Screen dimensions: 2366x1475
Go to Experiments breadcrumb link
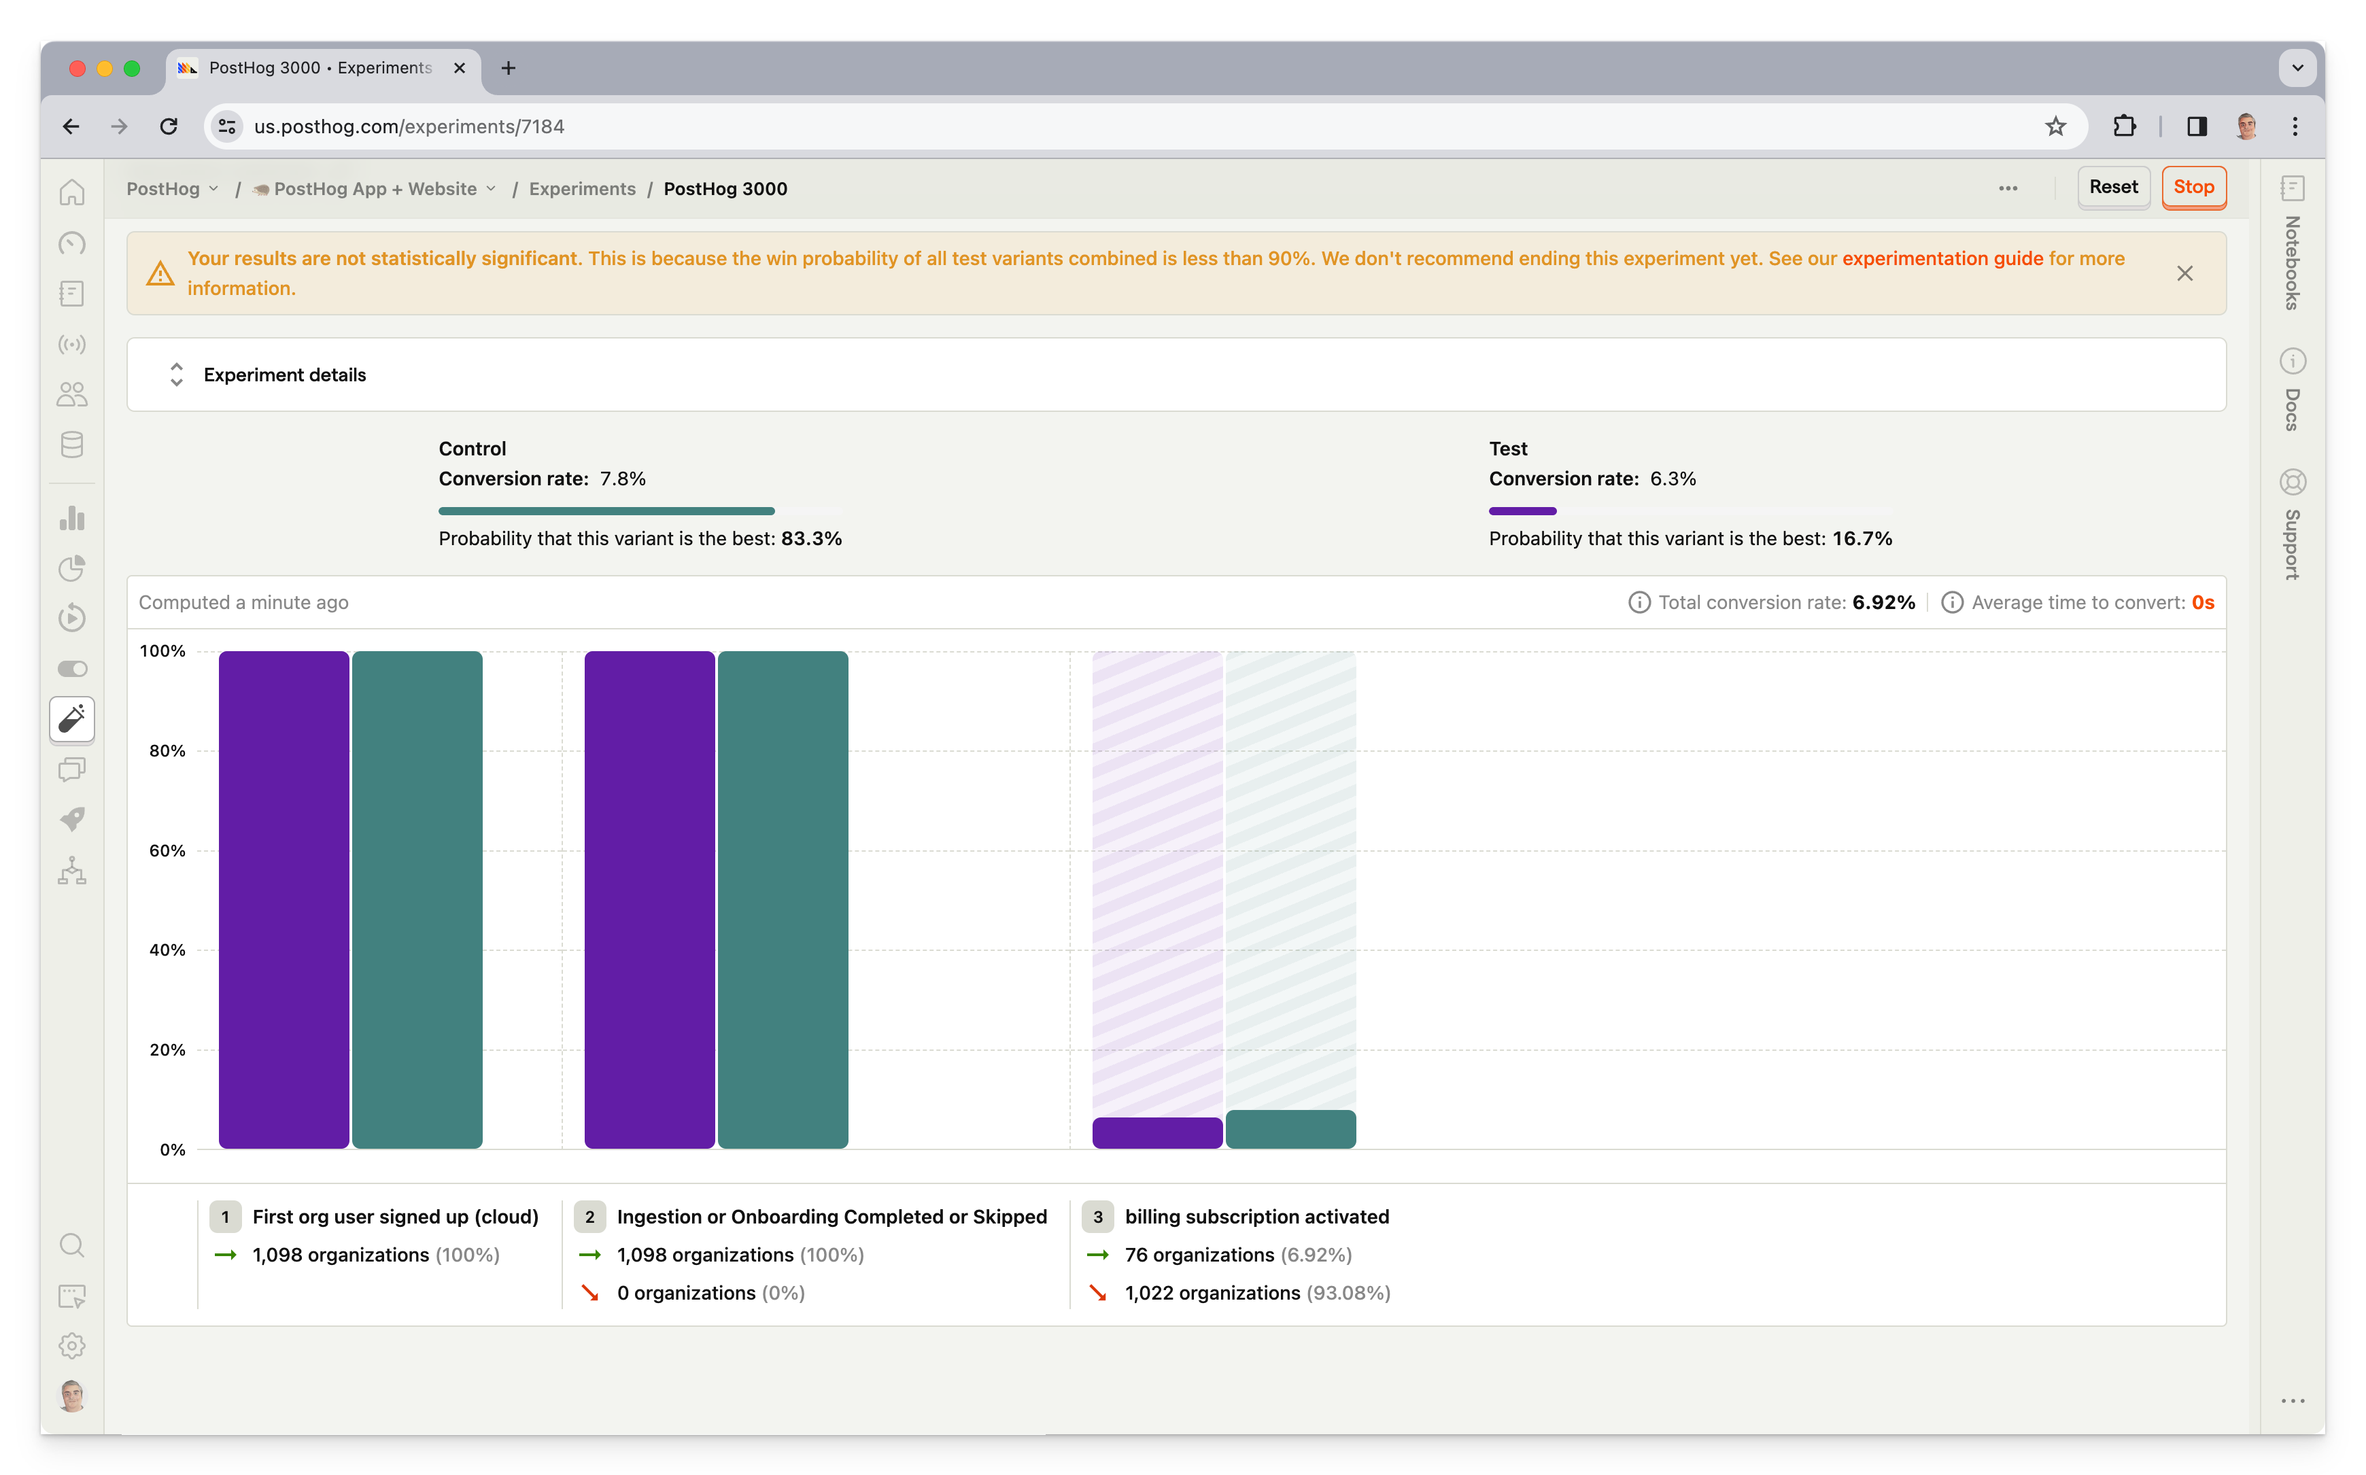coord(583,189)
